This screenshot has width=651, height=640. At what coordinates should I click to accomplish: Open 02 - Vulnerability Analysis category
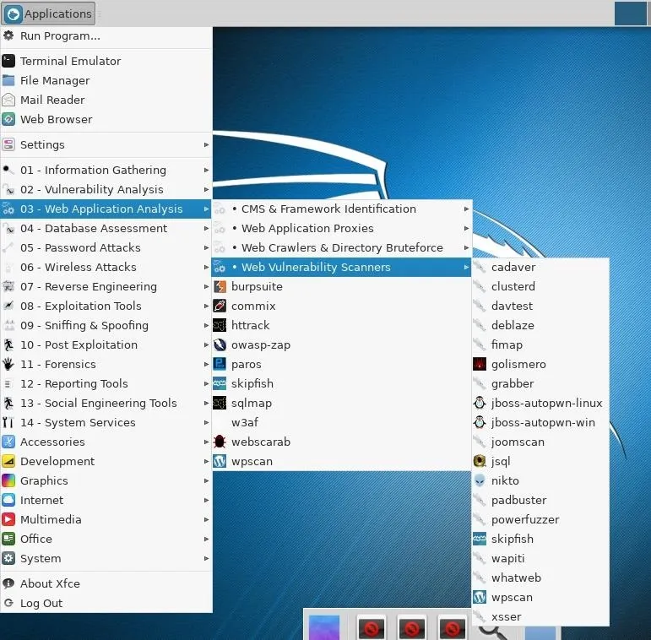coord(106,189)
